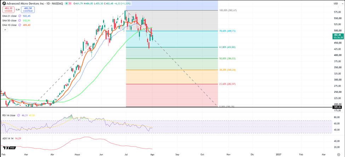
Task: Select the SMA 50 close indicator legend
Action: [x=10, y=20]
